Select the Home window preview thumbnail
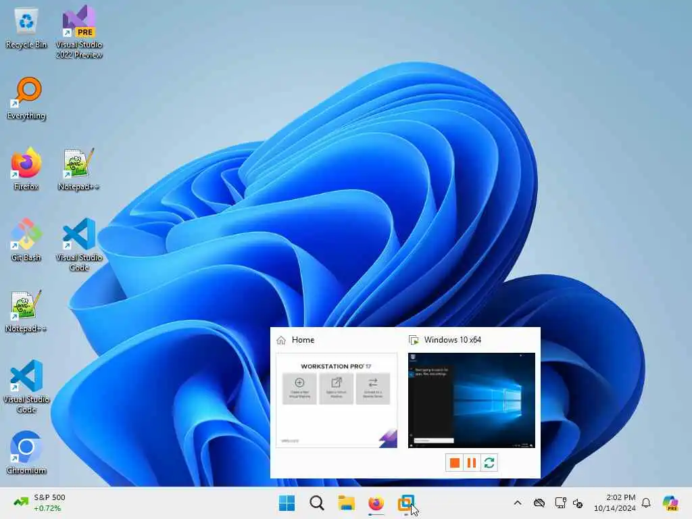The width and height of the screenshot is (692, 519). pyautogui.click(x=337, y=400)
